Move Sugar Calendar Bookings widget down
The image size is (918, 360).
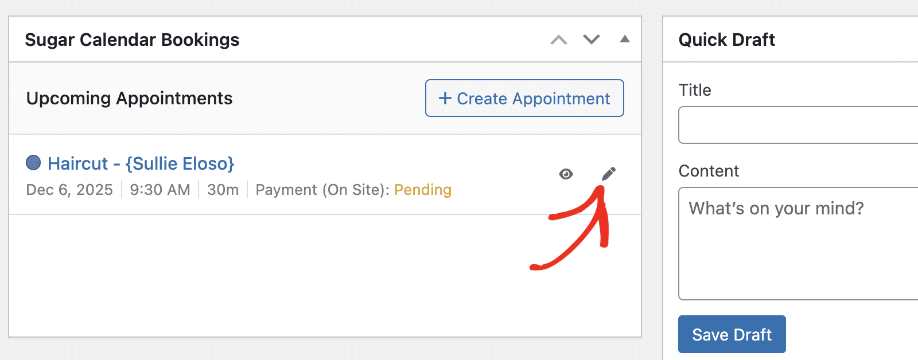point(590,40)
